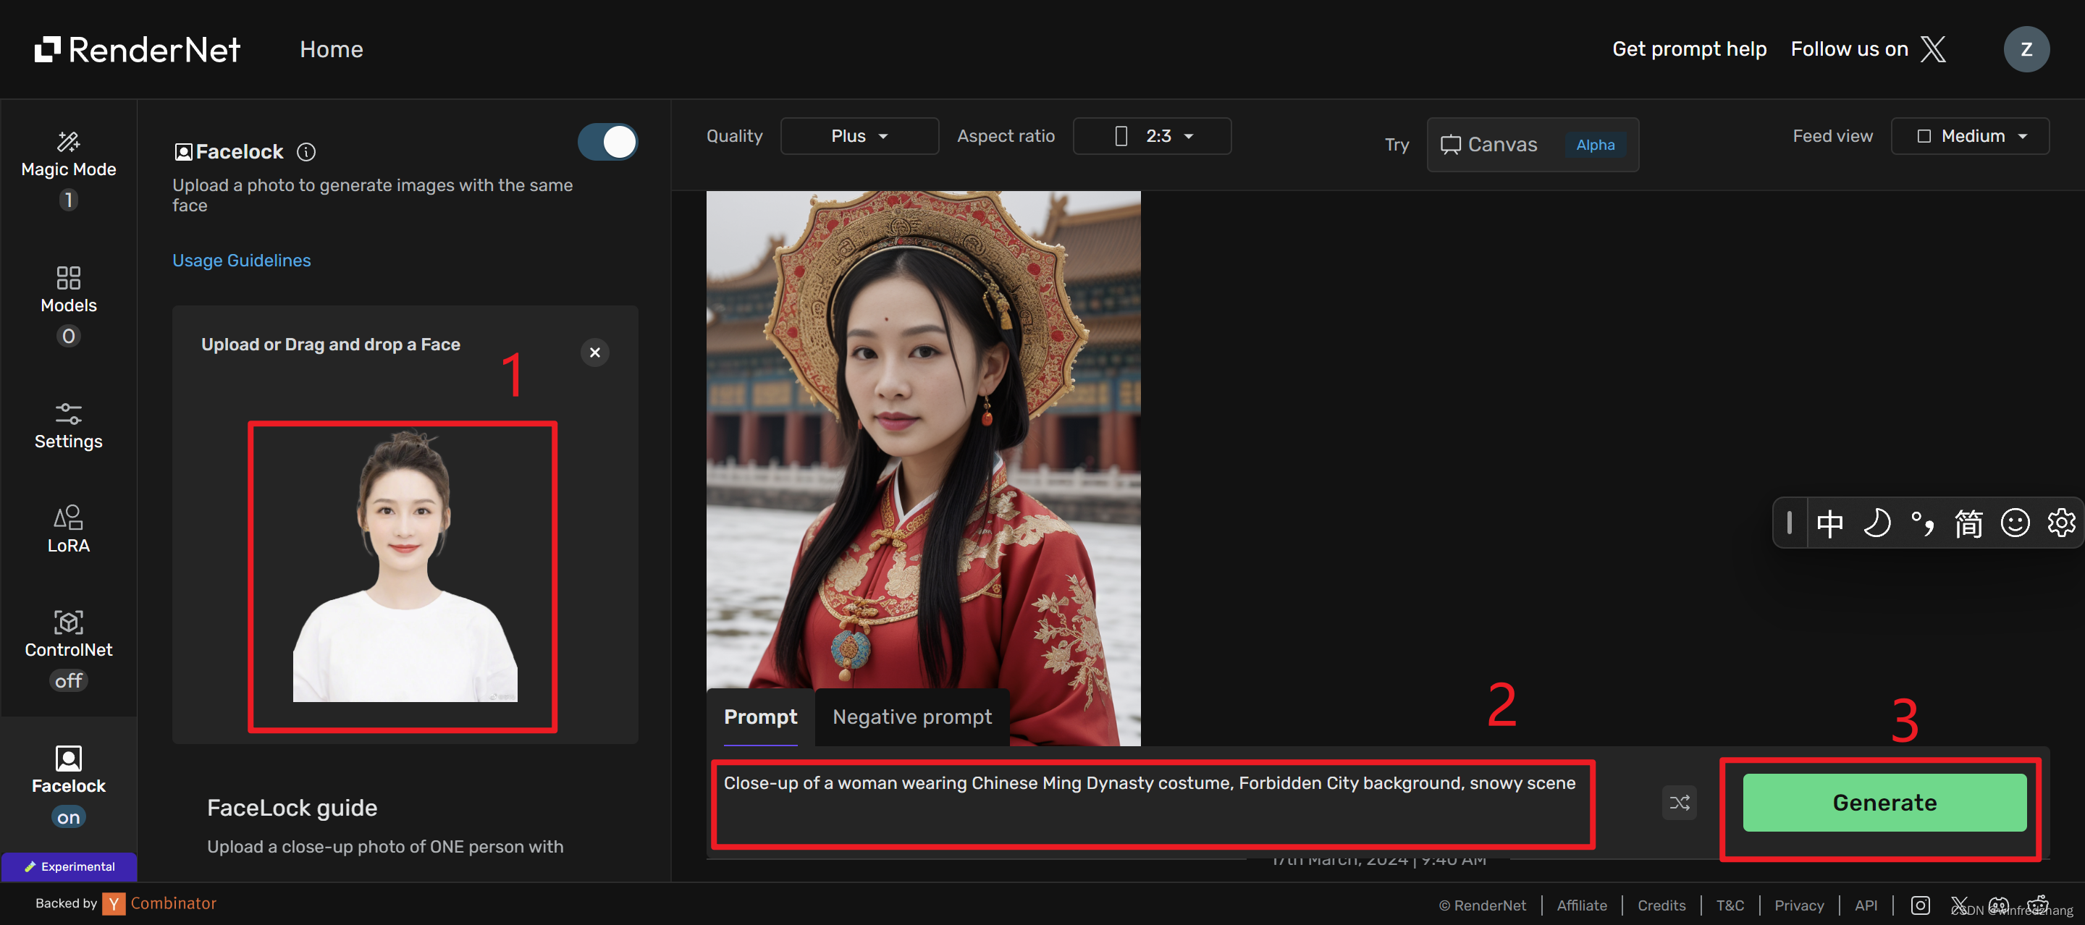Screen dimensions: 2085x925
Task: Switch to the Negative prompt tab
Action: pyautogui.click(x=911, y=717)
